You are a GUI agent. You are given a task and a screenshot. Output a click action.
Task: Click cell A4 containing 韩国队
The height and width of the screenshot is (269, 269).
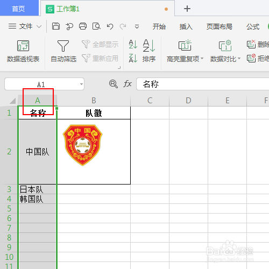tap(38, 199)
